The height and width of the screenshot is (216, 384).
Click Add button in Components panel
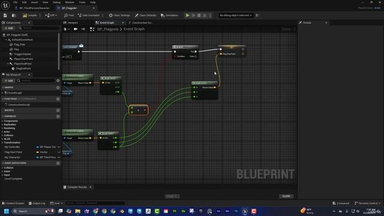point(9,28)
